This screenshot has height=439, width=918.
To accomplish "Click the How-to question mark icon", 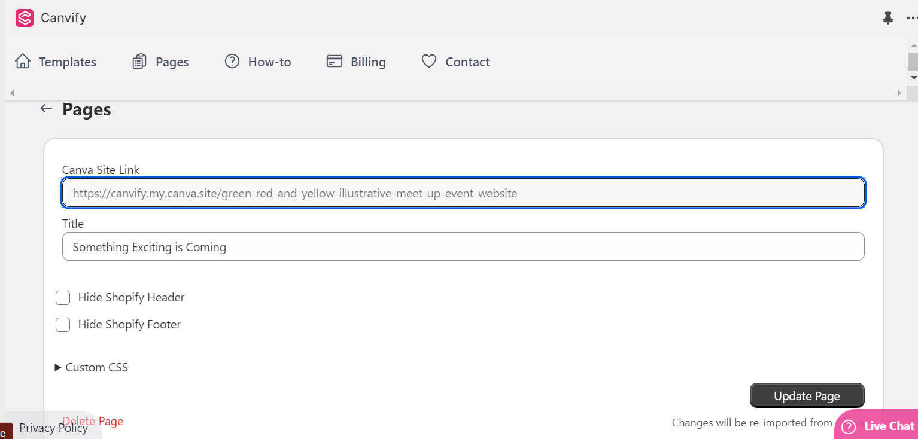I will click(232, 62).
